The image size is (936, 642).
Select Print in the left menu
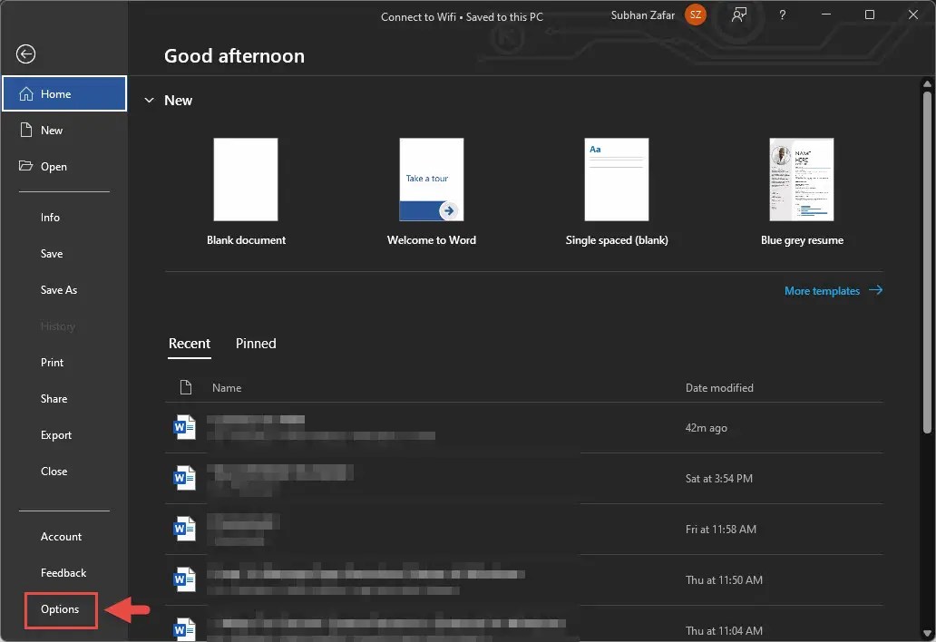(x=52, y=362)
